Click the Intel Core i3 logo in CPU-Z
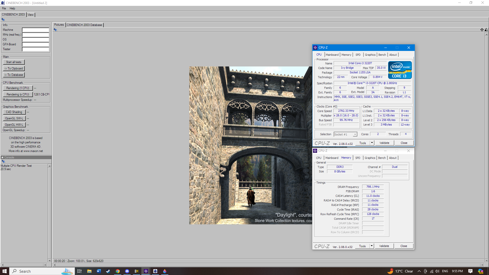The width and height of the screenshot is (489, 275). pyautogui.click(x=400, y=70)
